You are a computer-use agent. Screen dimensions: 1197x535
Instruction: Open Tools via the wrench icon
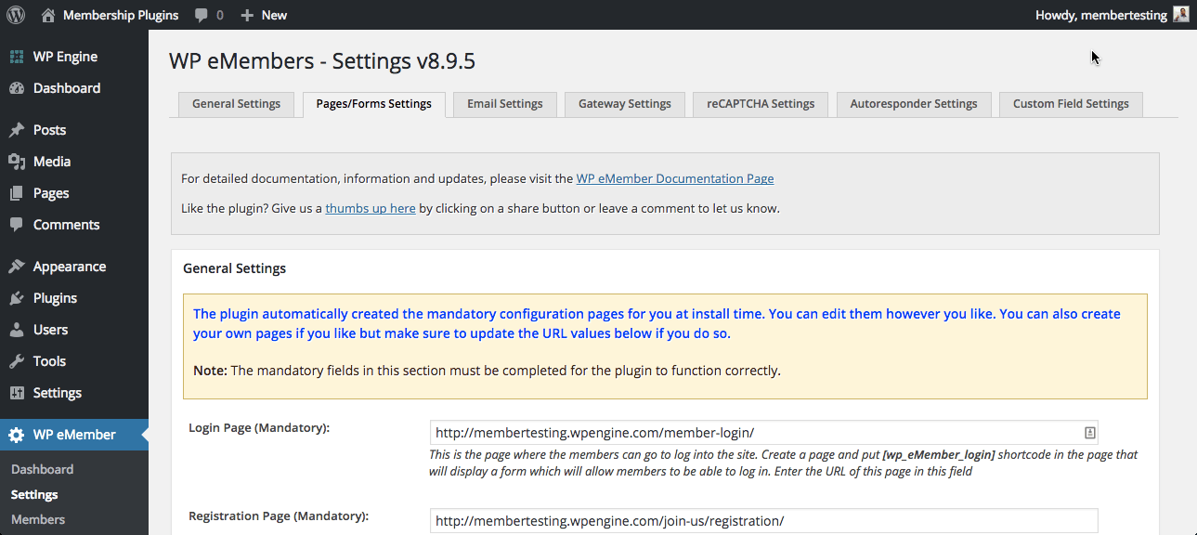[17, 361]
